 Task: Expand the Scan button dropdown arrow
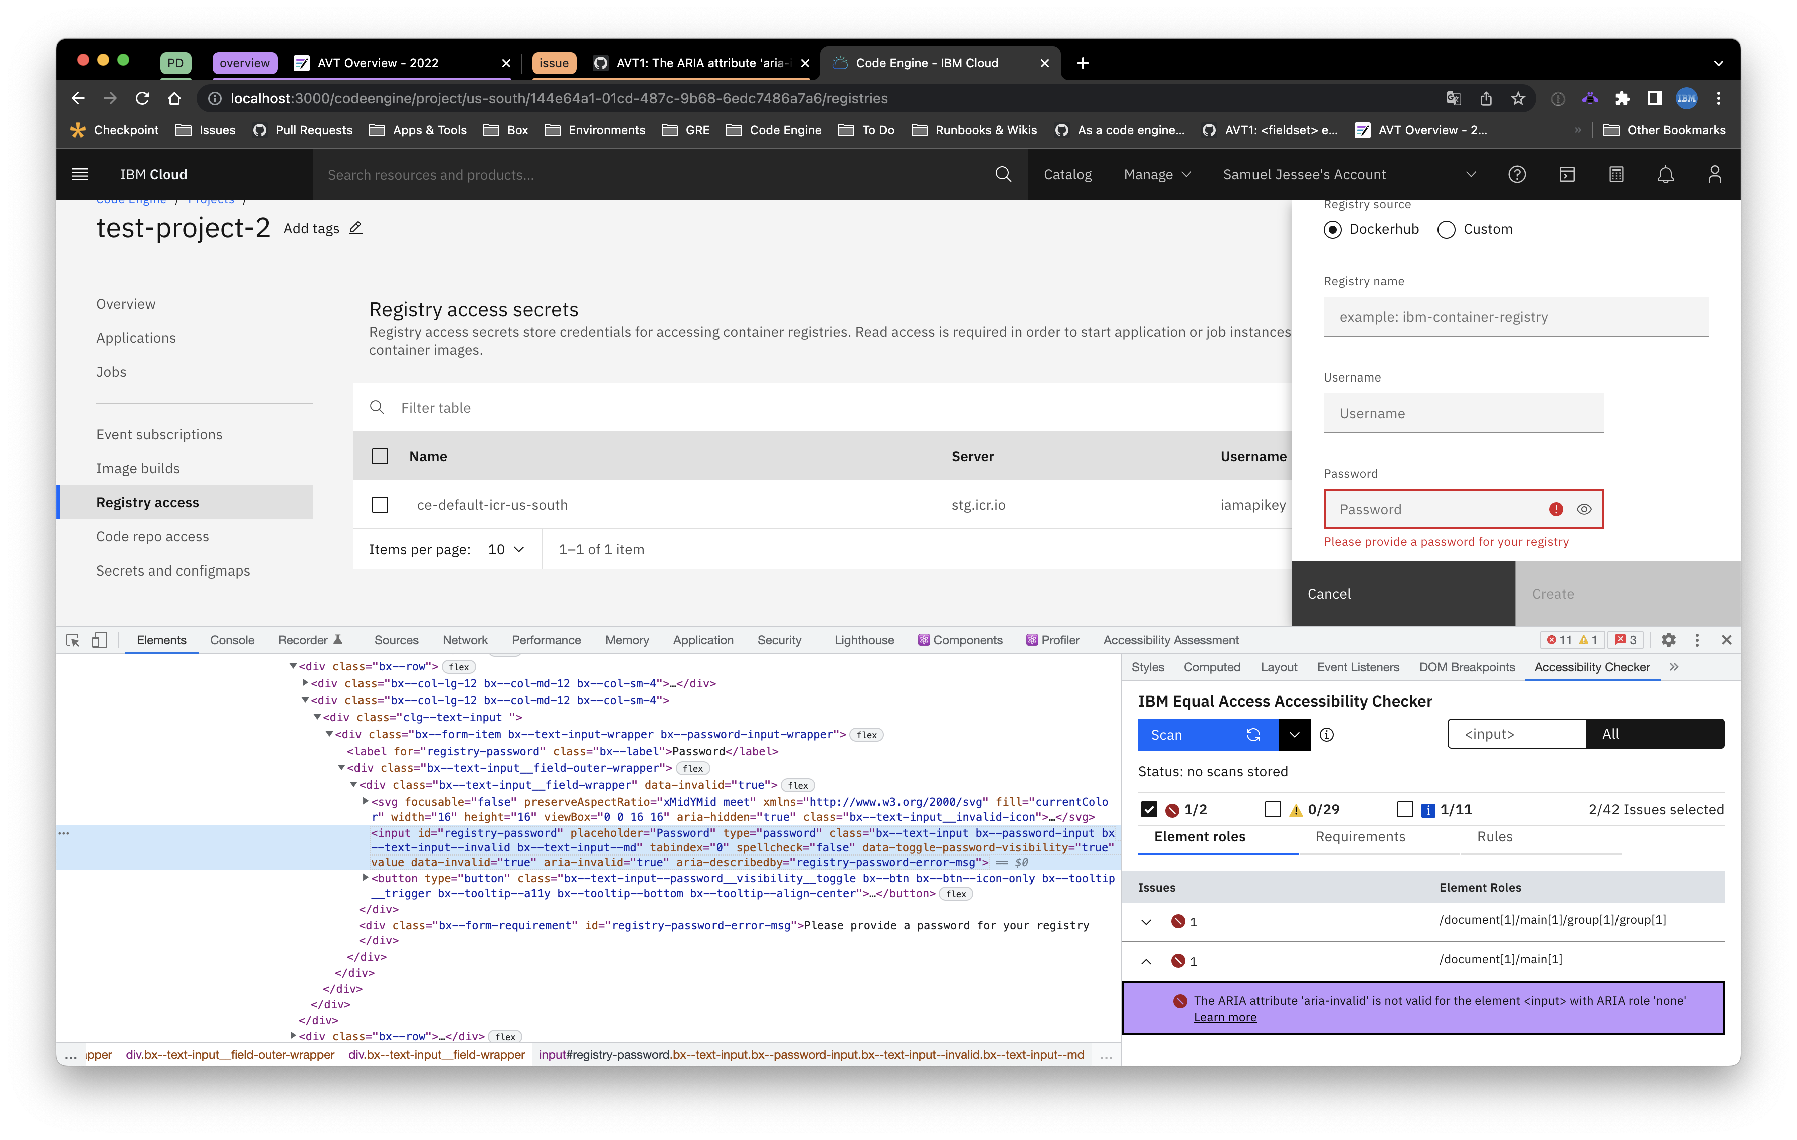point(1294,735)
